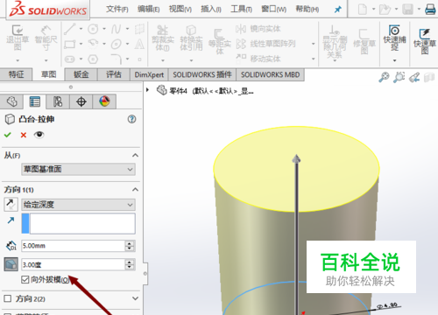Switch to the 钣金 tab
This screenshot has width=438, height=315.
click(x=81, y=74)
